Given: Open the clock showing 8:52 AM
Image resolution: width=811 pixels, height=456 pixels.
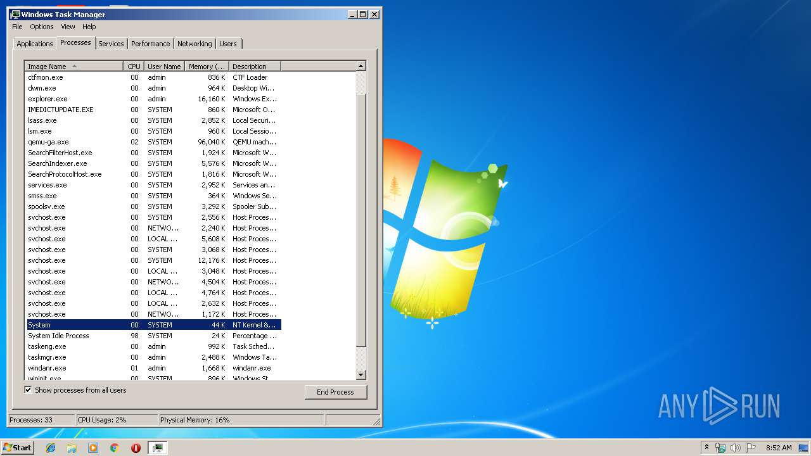Looking at the screenshot, I should (779, 448).
